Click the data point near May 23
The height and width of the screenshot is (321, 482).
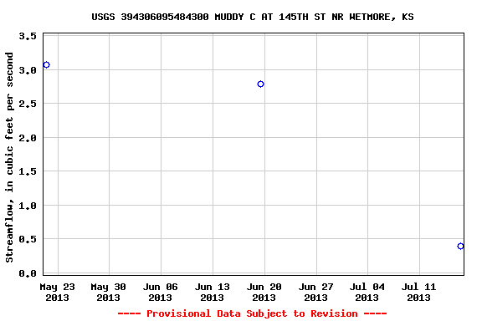(x=46, y=65)
